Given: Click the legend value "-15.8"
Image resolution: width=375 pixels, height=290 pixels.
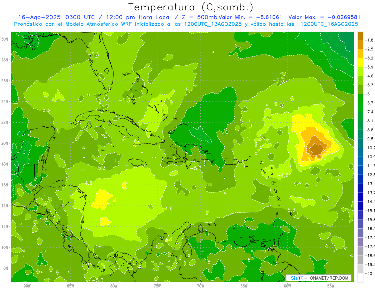Looking at the screenshot, I should pos(370,220).
